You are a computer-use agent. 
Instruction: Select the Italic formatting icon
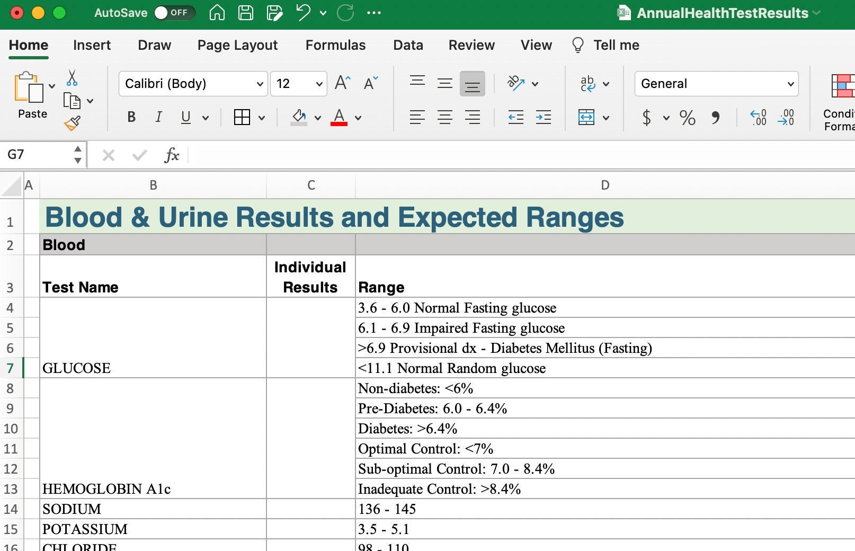point(158,118)
